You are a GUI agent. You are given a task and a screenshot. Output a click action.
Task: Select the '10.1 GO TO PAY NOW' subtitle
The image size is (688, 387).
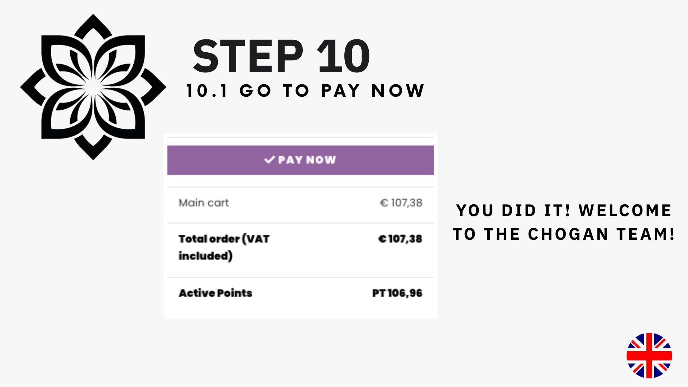[x=305, y=91]
